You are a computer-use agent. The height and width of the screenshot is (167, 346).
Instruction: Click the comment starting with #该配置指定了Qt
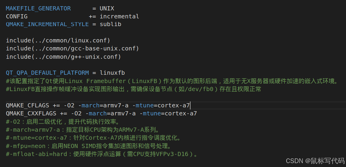(x=172, y=81)
